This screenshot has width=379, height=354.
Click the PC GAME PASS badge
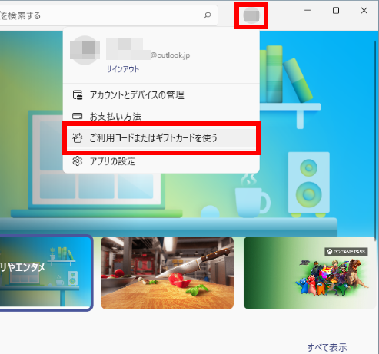click(x=347, y=252)
